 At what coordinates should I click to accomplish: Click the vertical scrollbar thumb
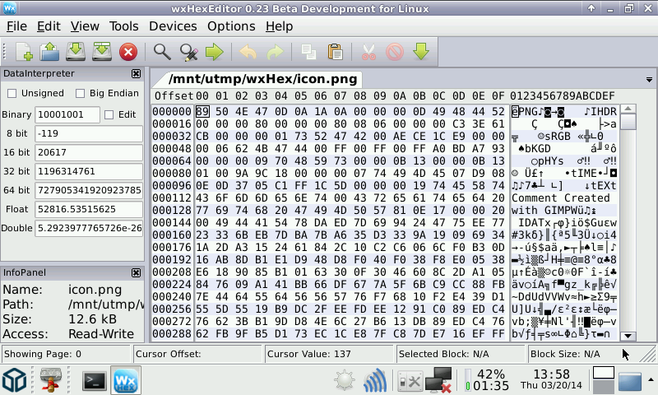628,122
